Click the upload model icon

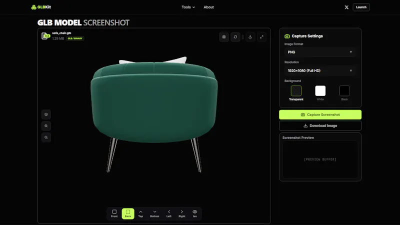250,37
